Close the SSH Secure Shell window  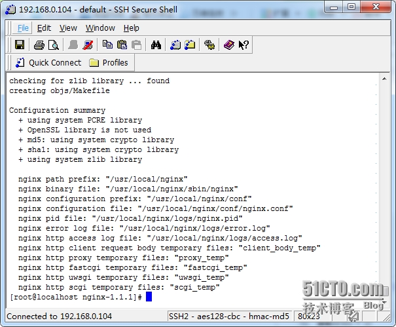tap(376, 7)
